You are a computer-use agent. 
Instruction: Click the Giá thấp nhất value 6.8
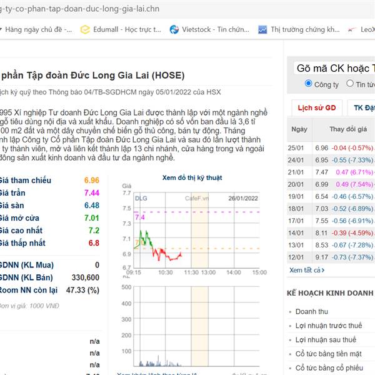(94, 243)
